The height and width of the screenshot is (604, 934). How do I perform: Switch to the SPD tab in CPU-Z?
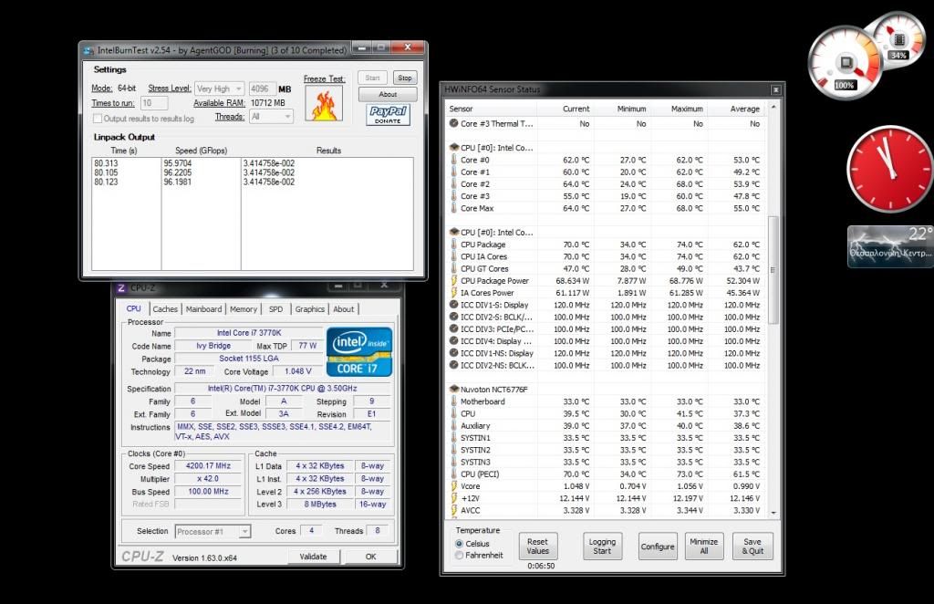coord(275,309)
